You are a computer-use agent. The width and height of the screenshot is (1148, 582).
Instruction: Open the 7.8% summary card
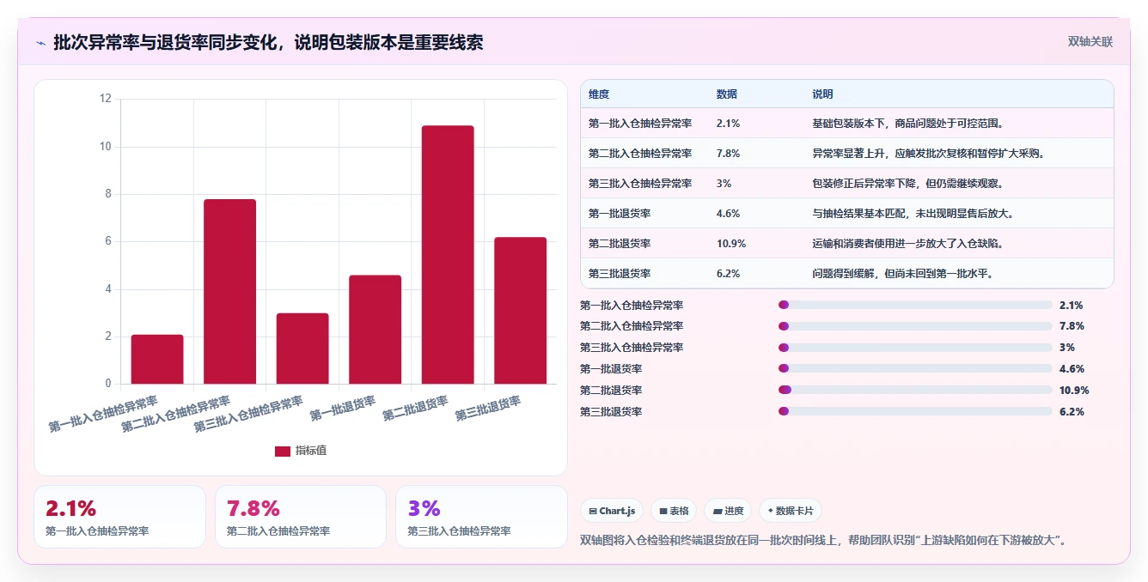(301, 517)
